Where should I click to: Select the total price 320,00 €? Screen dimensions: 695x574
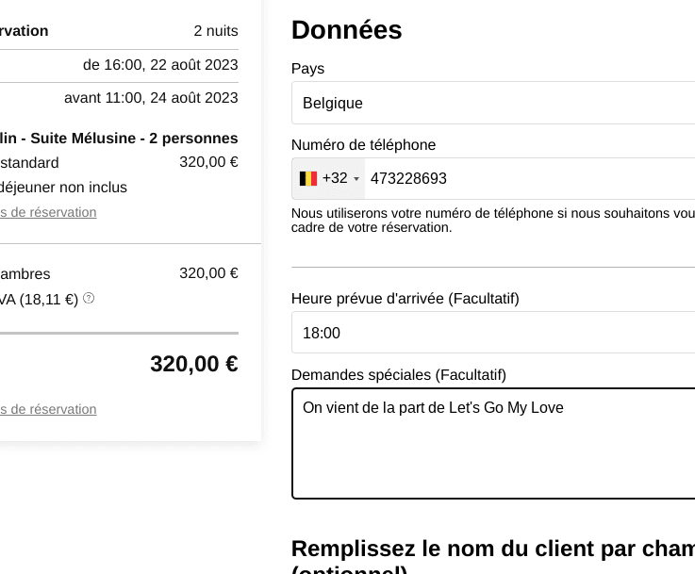tap(194, 364)
